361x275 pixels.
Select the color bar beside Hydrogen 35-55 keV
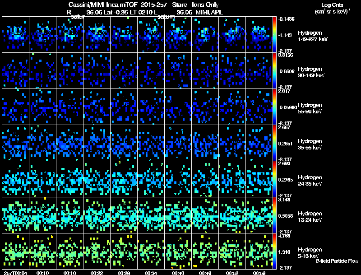(x=275, y=143)
